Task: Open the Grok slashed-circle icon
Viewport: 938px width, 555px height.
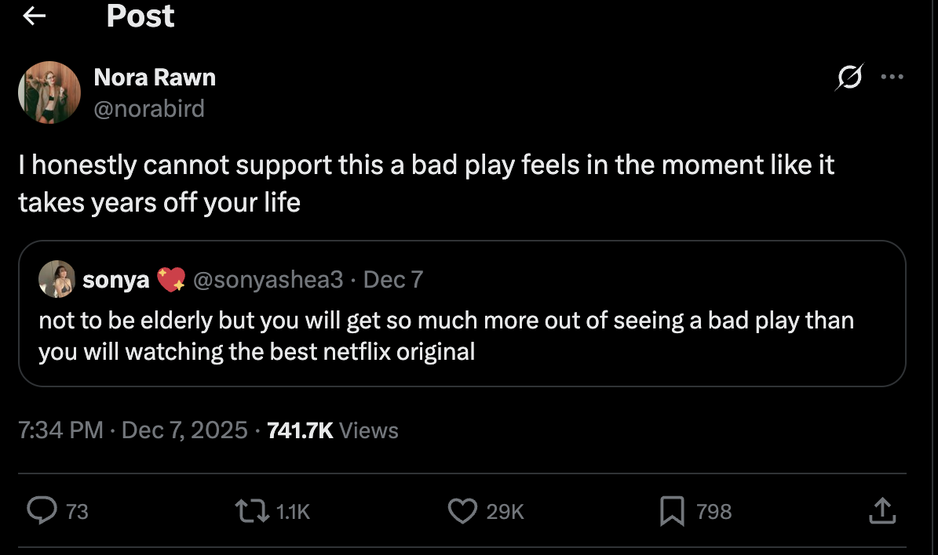Action: [849, 78]
